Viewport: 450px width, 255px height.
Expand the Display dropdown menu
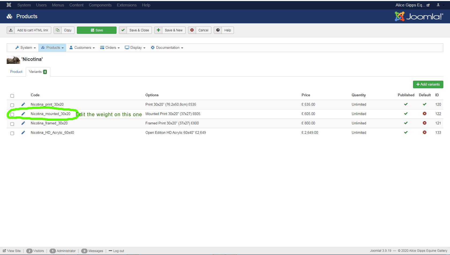pyautogui.click(x=135, y=48)
